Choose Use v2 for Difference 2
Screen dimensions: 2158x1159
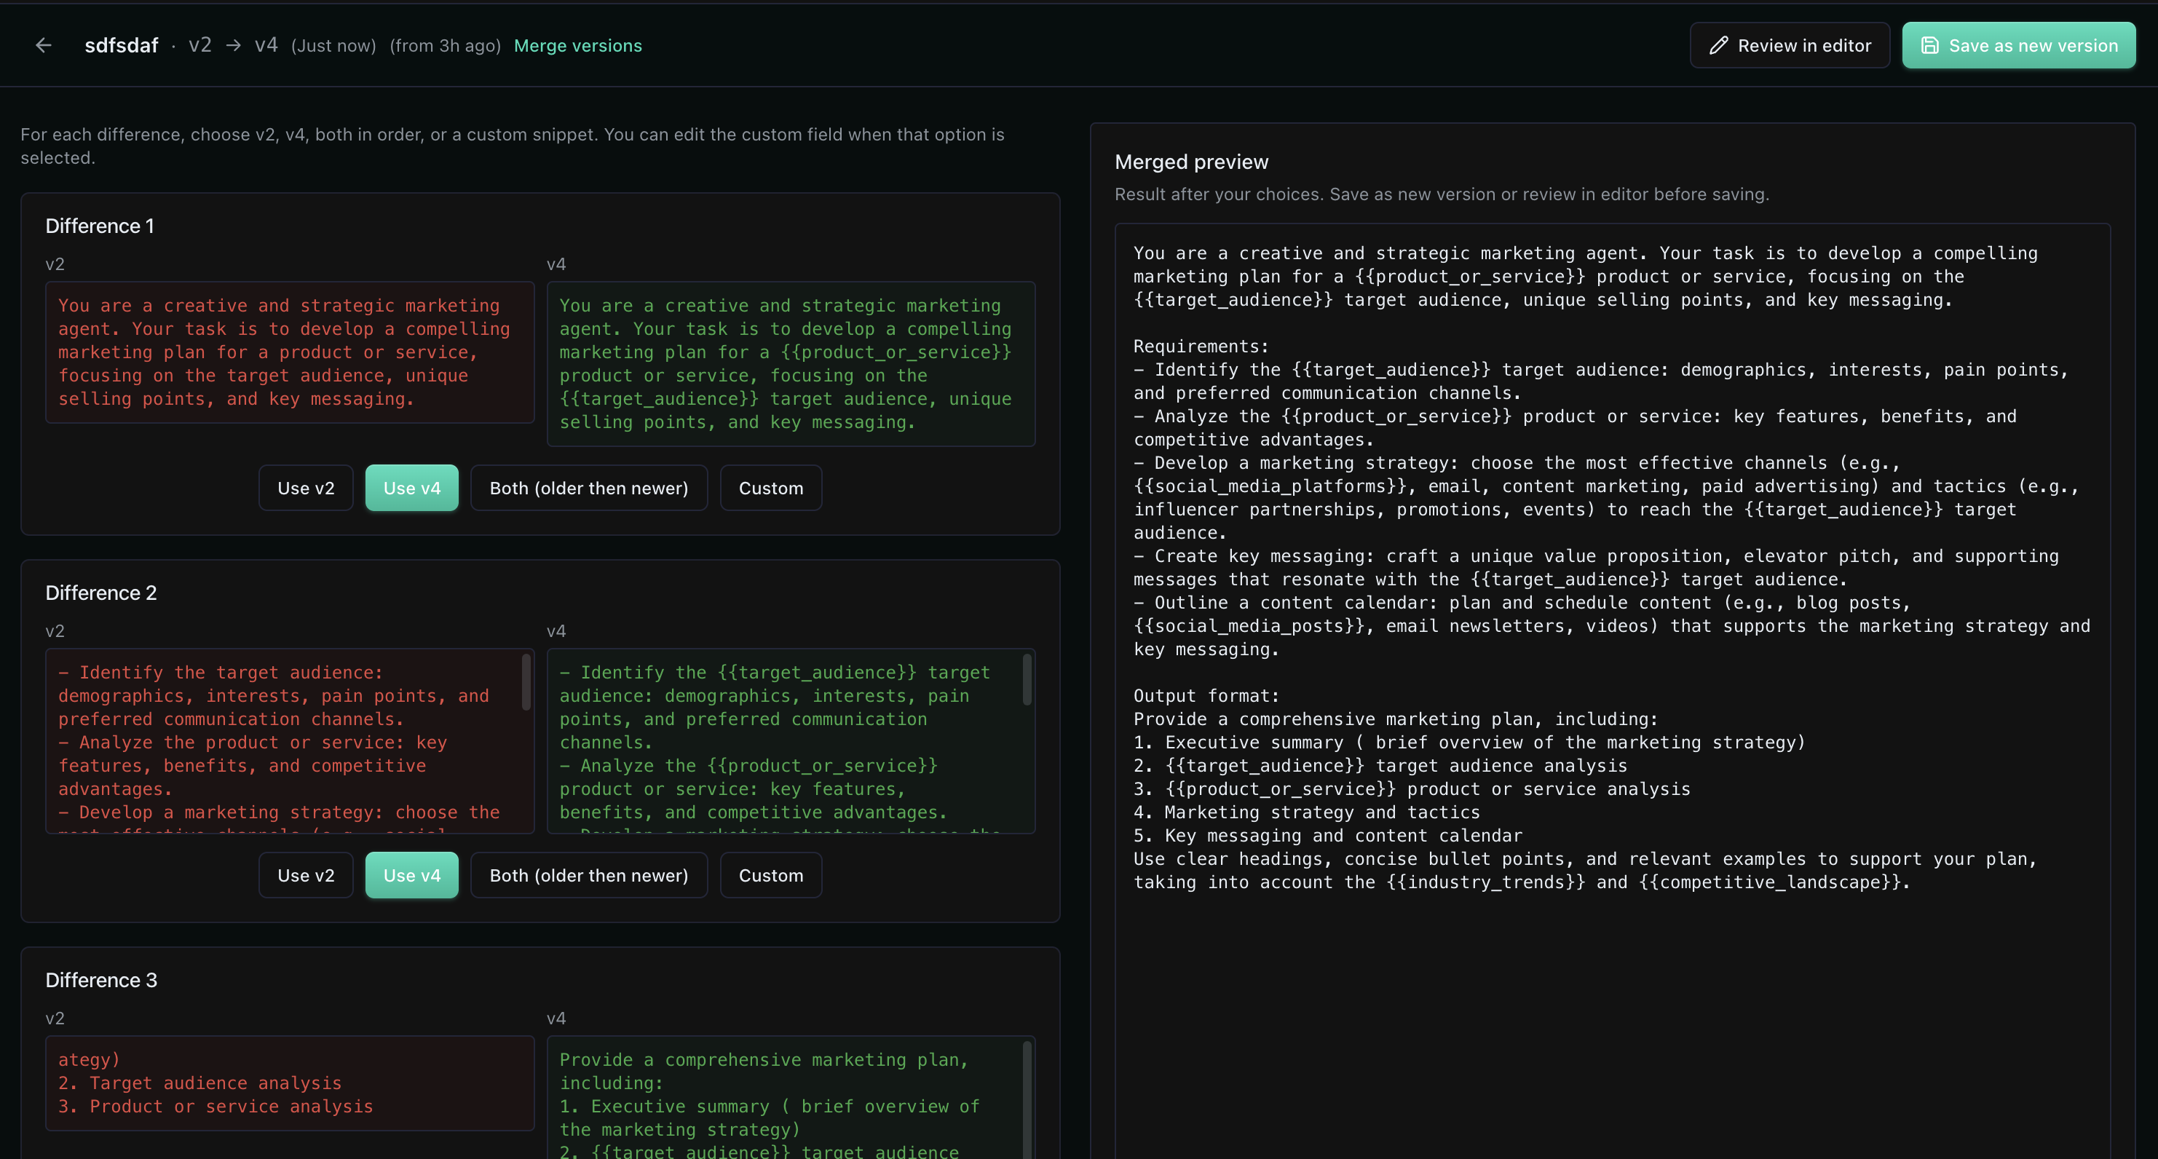[306, 875]
